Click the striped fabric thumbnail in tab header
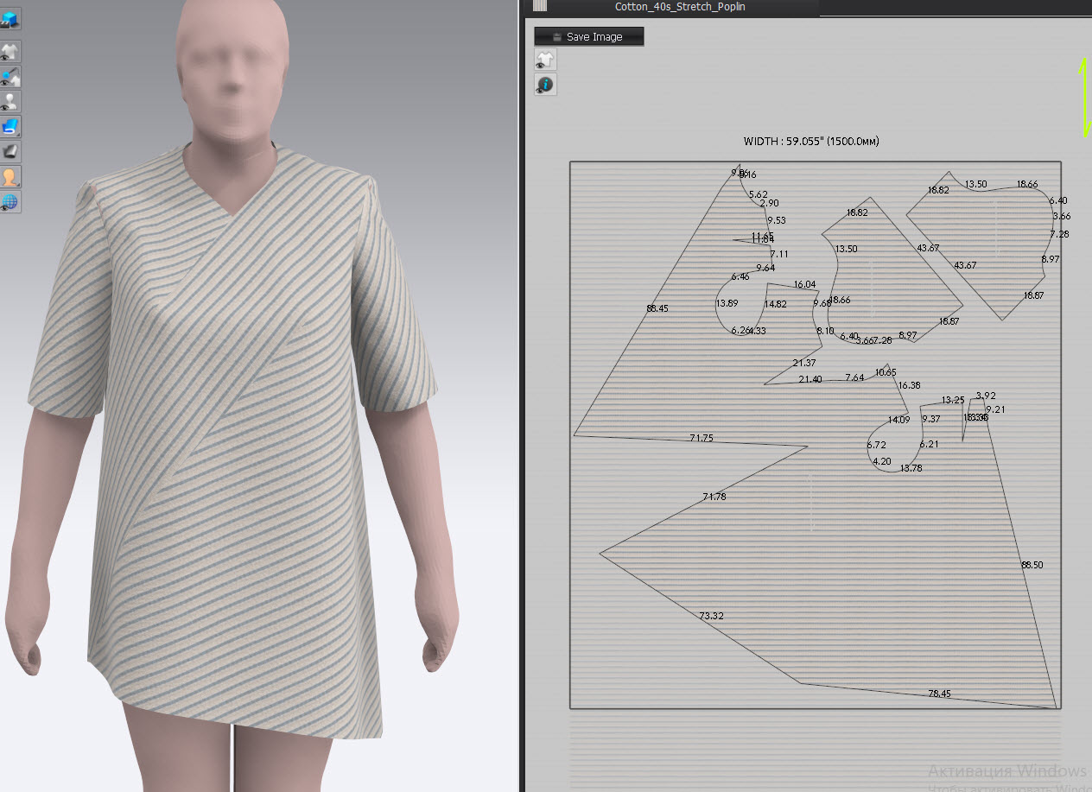1092x792 pixels. pyautogui.click(x=541, y=6)
